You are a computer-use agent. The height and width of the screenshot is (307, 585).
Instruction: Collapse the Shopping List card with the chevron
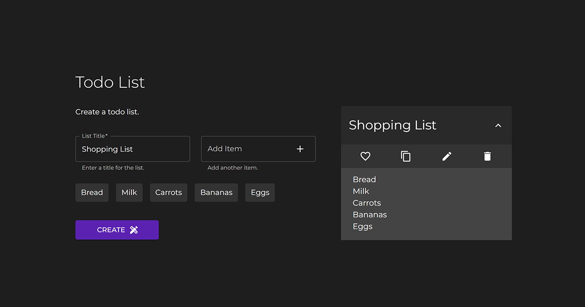[498, 125]
